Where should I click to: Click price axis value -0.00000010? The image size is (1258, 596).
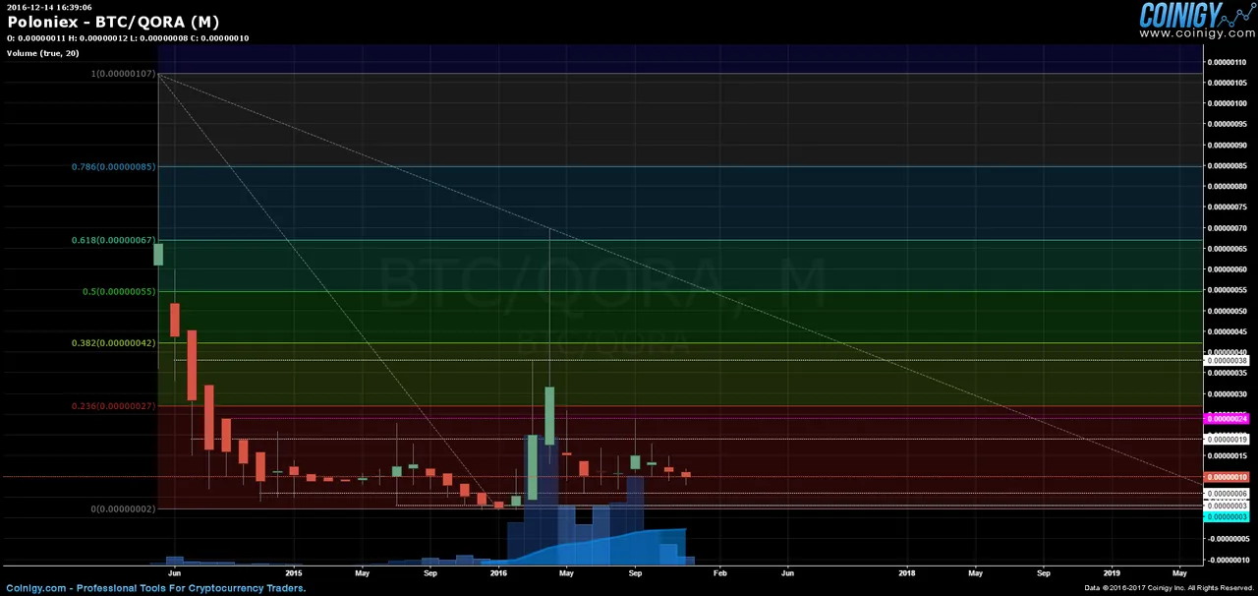coord(1228,560)
